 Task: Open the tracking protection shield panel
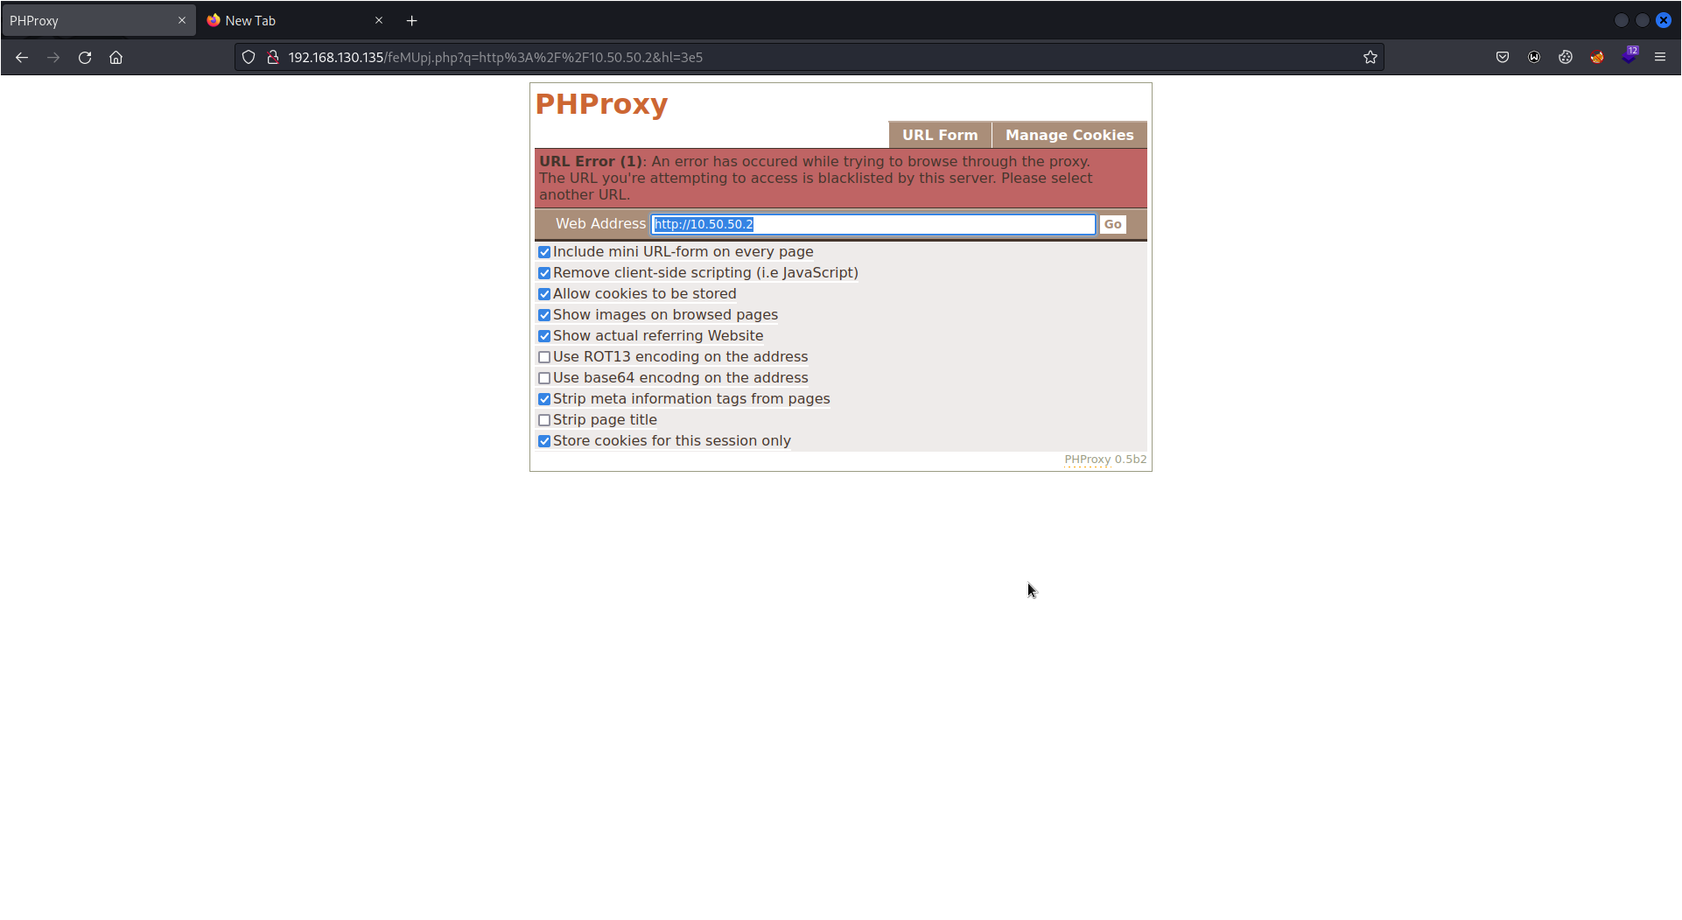pos(249,57)
